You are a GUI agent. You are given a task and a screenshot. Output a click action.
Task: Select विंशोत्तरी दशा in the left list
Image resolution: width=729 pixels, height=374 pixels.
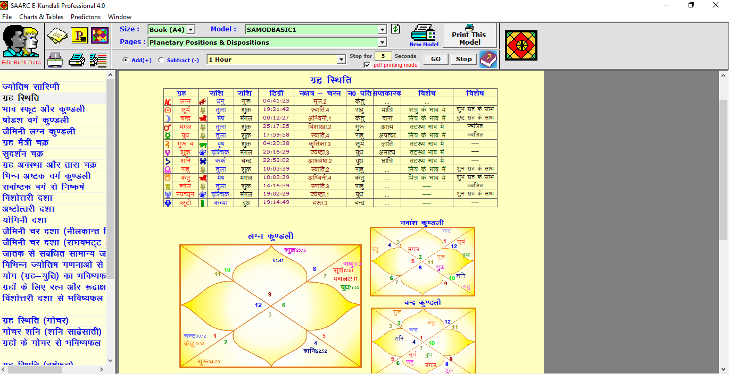coord(28,198)
